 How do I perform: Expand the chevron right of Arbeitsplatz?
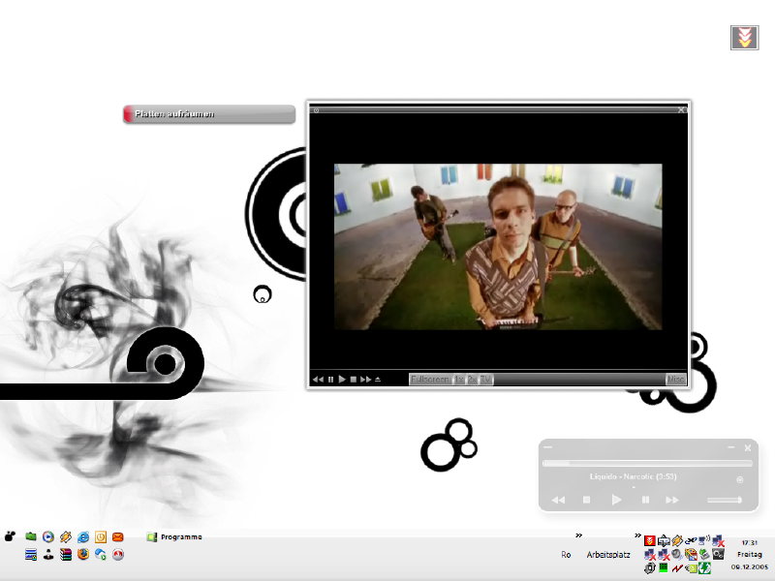coord(637,535)
